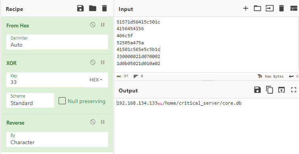299x154 pixels.
Task: Select input line 41501c565e5c5b1c
Action: pyautogui.click(x=138, y=49)
